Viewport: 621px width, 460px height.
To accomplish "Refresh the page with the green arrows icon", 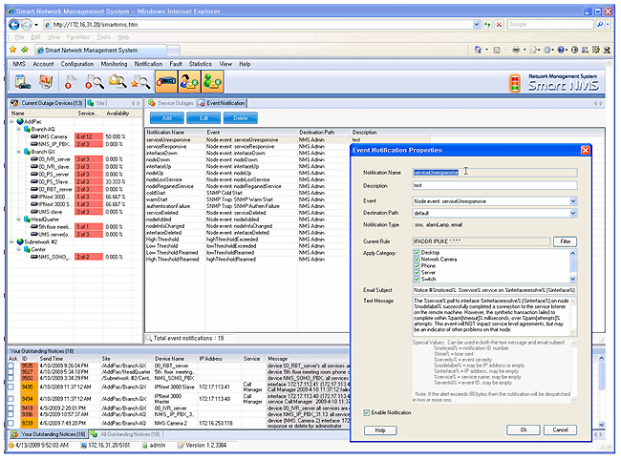I will tap(487, 25).
